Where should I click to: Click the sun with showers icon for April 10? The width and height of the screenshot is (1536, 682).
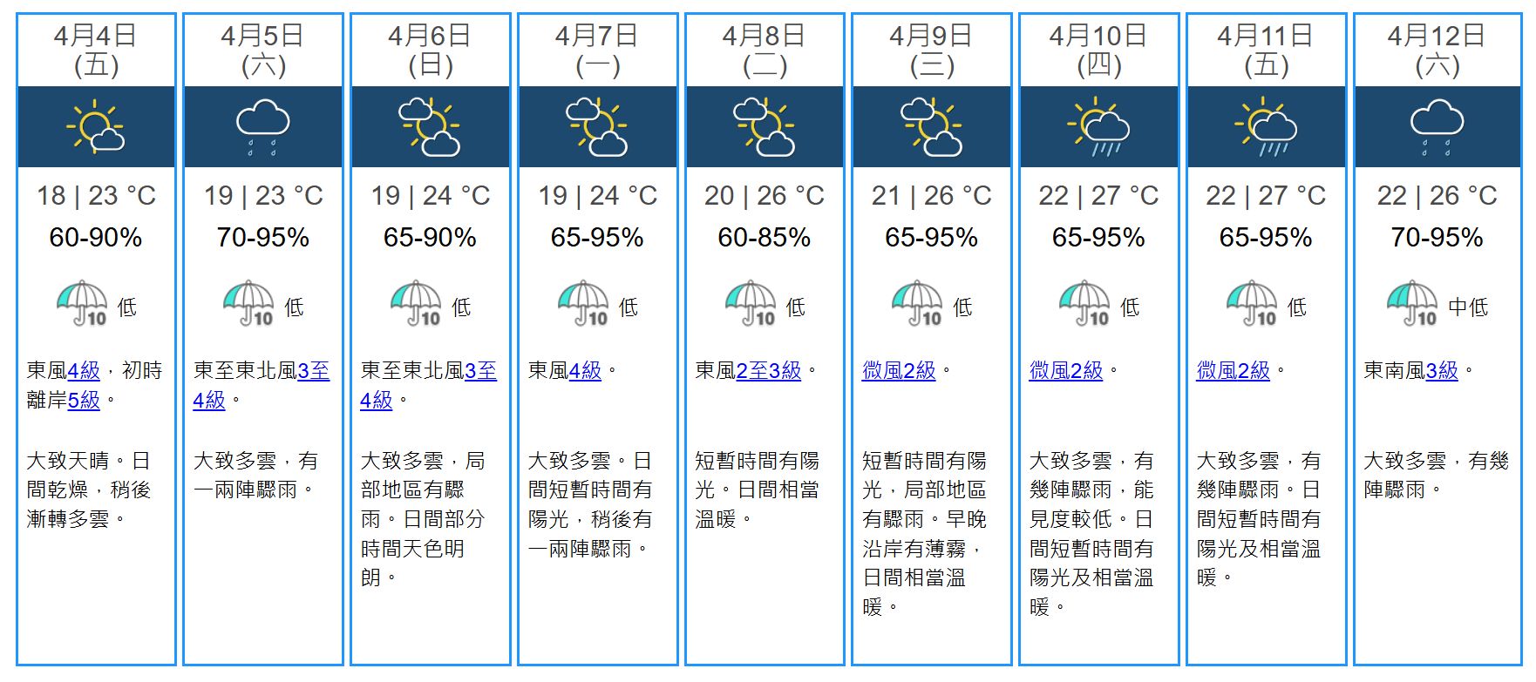(x=1098, y=127)
